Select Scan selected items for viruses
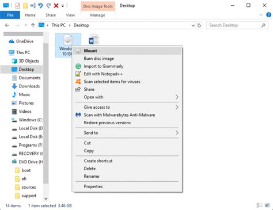273x210 pixels. click(x=127, y=82)
